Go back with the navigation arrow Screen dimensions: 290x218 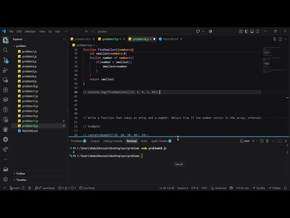(x=87, y=31)
